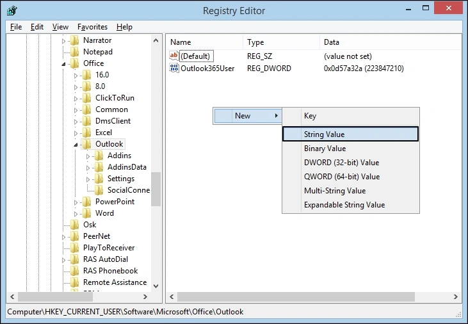This screenshot has width=468, height=324.
Task: Choose Key from the New submenu
Action: (351, 116)
